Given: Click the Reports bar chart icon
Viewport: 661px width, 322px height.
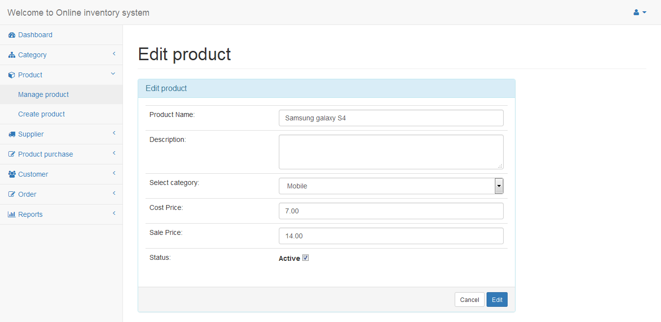Looking at the screenshot, I should point(12,215).
